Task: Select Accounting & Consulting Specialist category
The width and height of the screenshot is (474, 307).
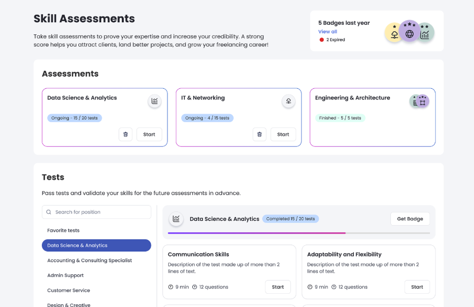Action: (x=90, y=261)
